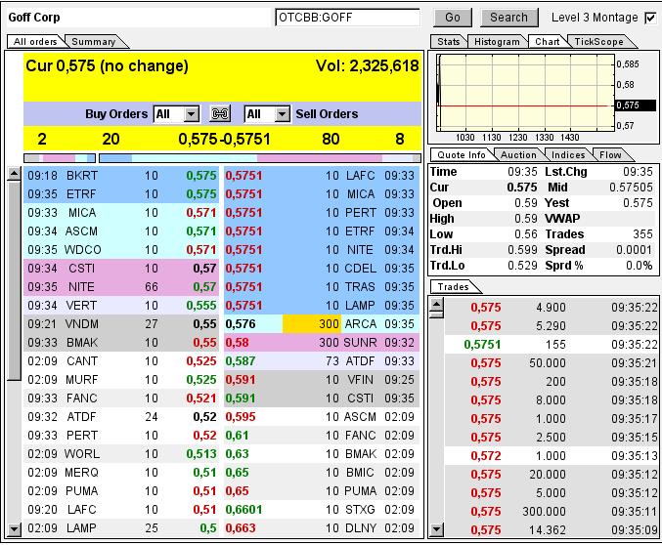Click the intraday price chart
The height and width of the screenshot is (545, 662).
tap(525, 93)
